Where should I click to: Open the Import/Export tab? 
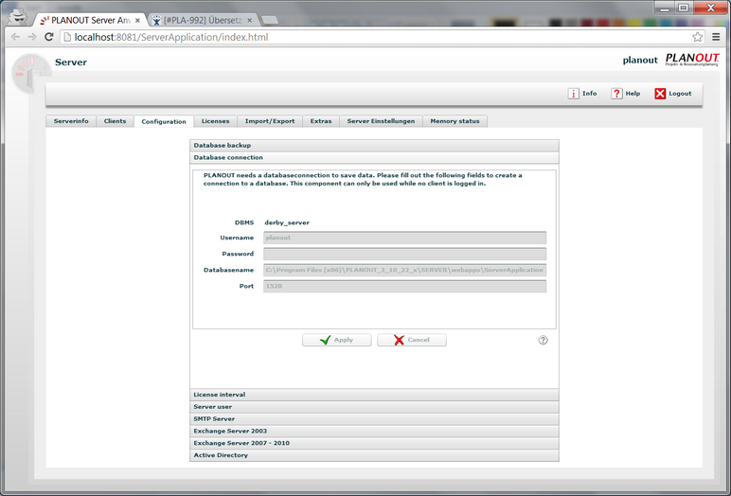pyautogui.click(x=270, y=121)
